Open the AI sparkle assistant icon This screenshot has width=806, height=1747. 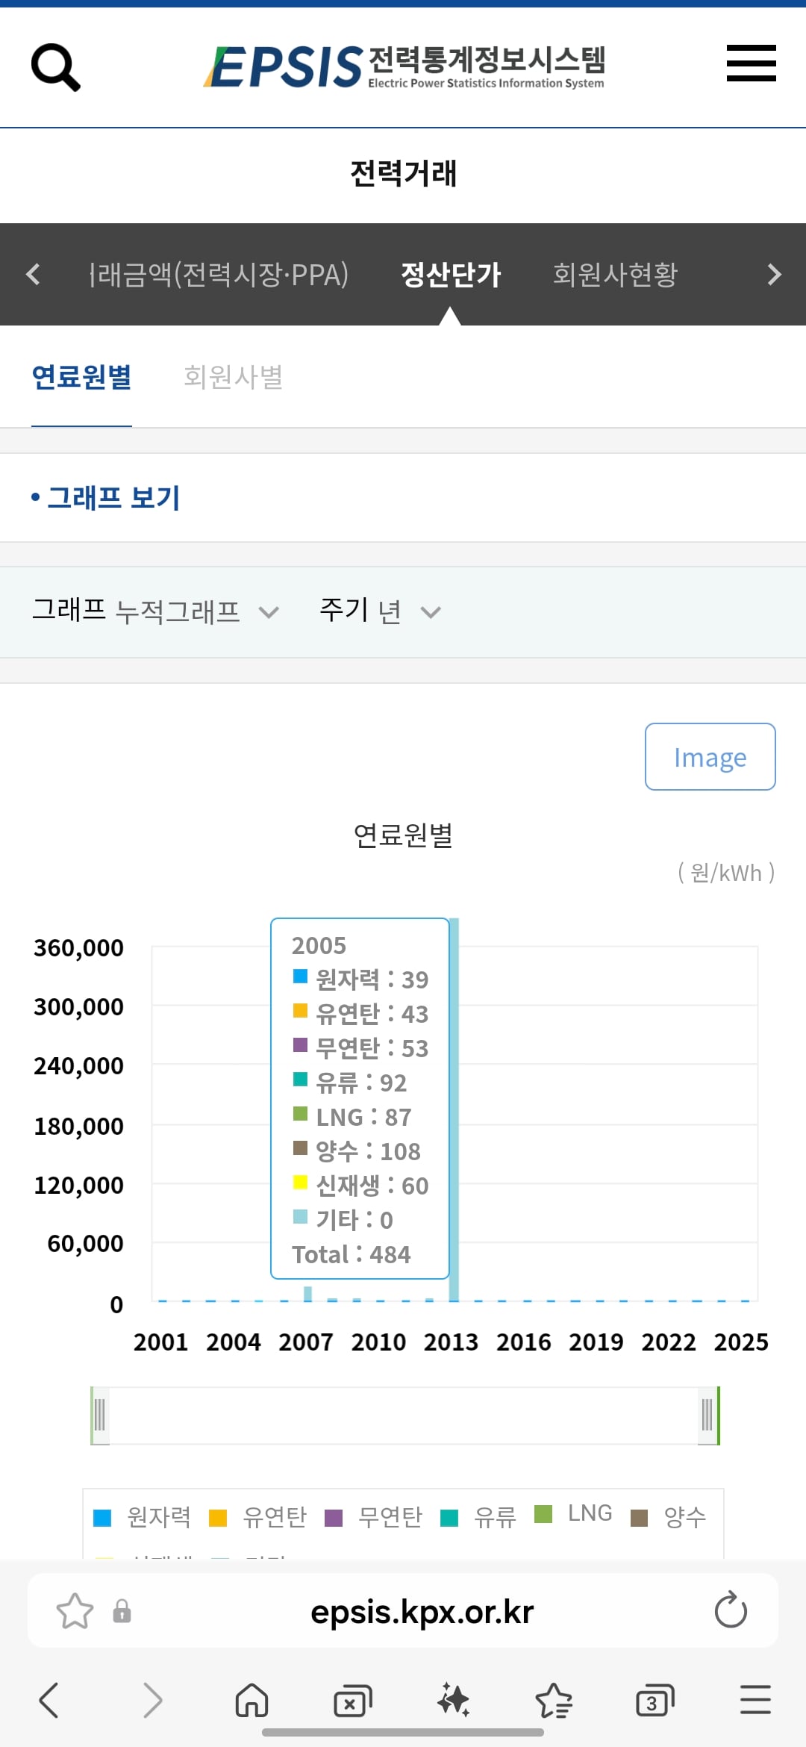(453, 1700)
